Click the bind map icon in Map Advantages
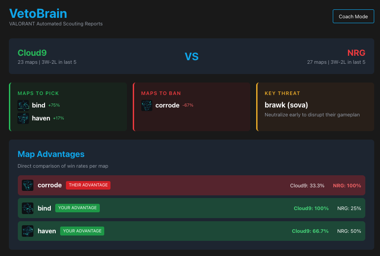 [28, 208]
